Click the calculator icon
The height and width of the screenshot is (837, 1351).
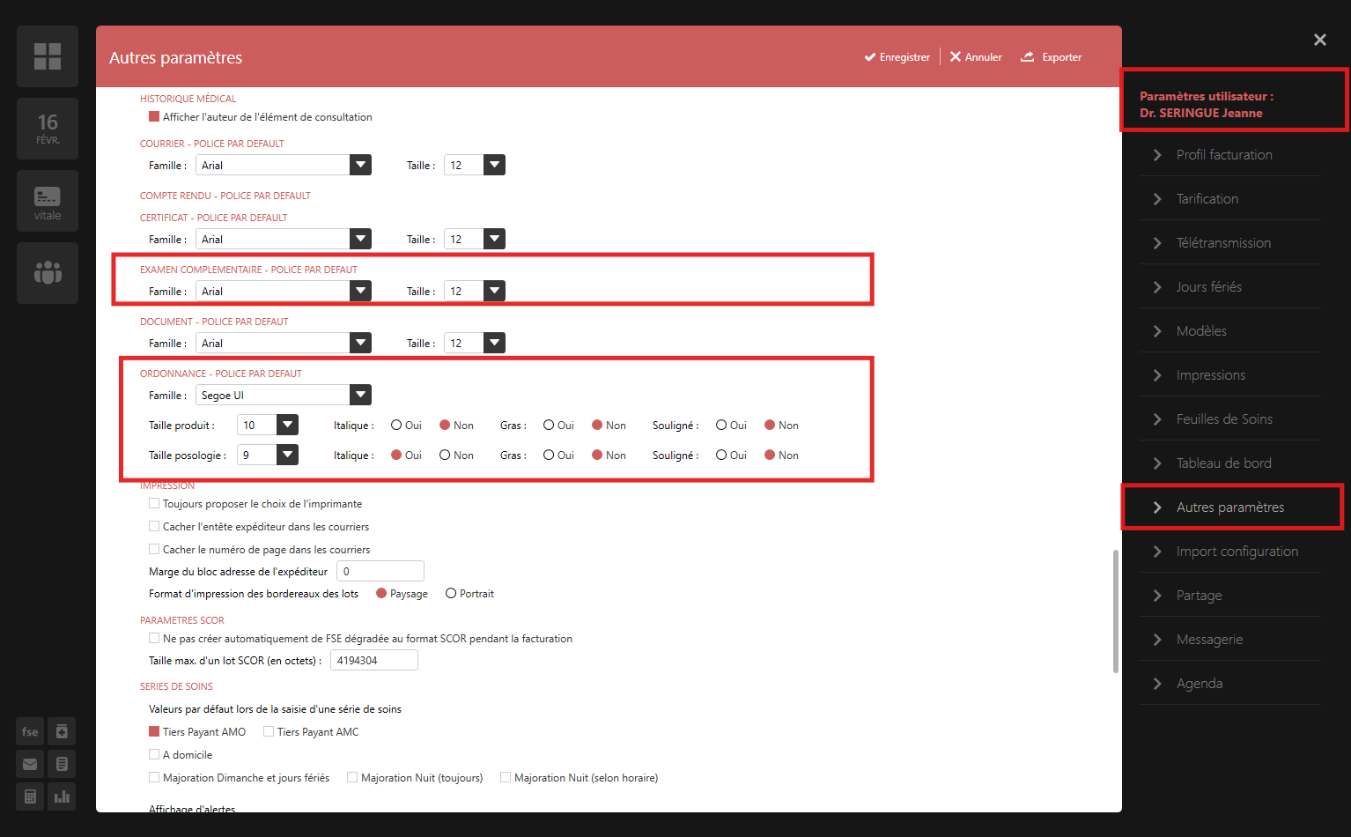(30, 796)
